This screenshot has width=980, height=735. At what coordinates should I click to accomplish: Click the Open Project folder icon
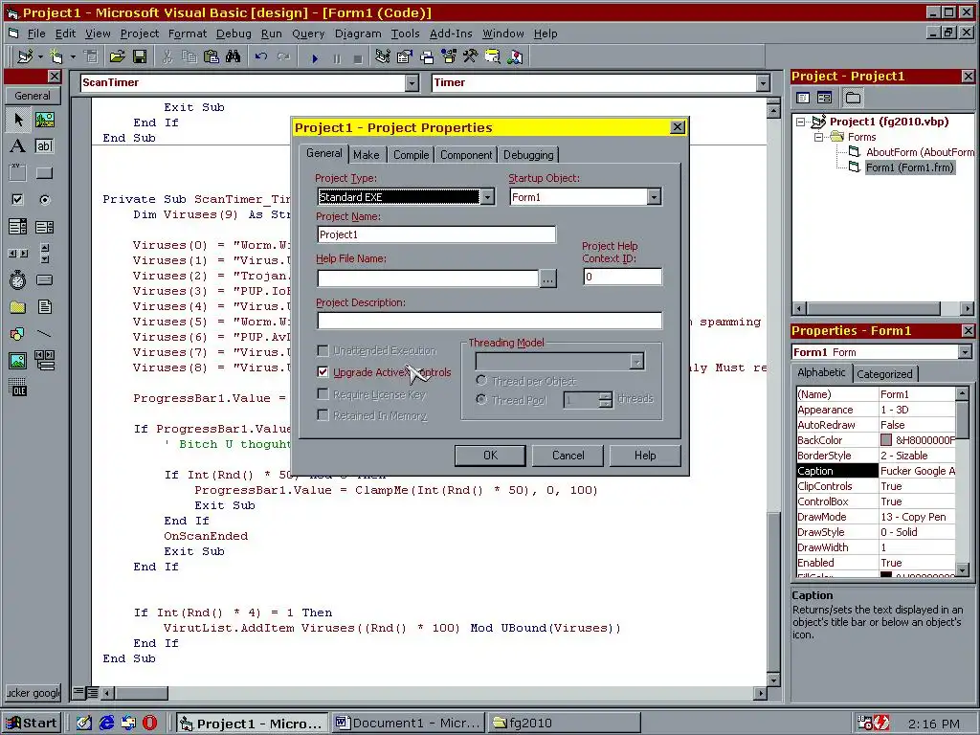(x=117, y=56)
